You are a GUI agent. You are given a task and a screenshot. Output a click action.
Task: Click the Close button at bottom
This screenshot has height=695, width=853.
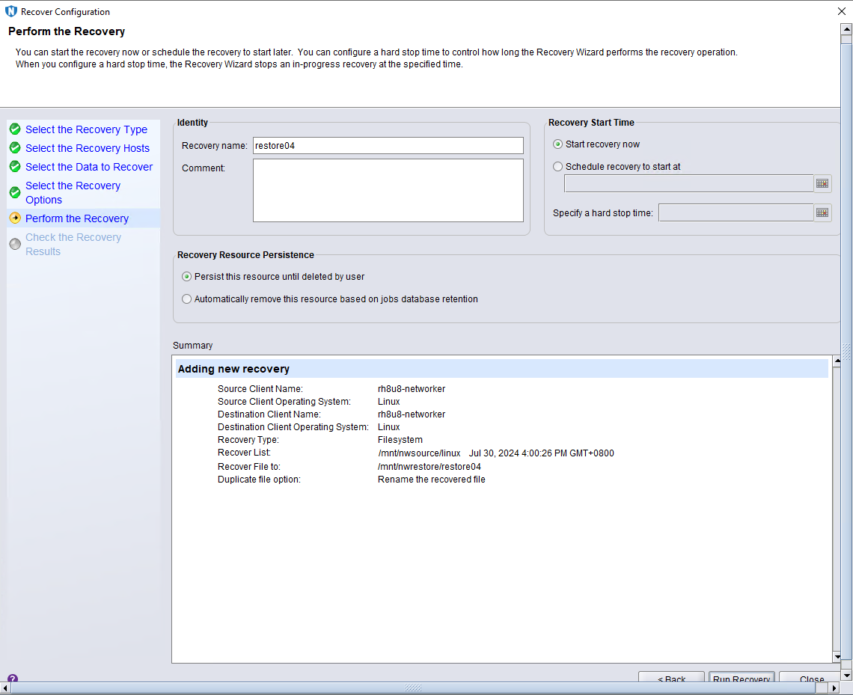(811, 677)
